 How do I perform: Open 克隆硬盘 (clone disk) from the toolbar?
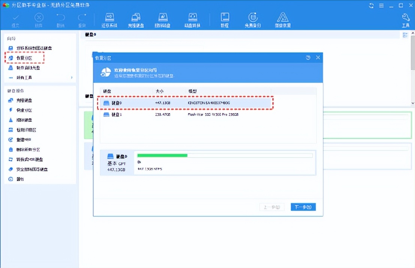(x=136, y=20)
